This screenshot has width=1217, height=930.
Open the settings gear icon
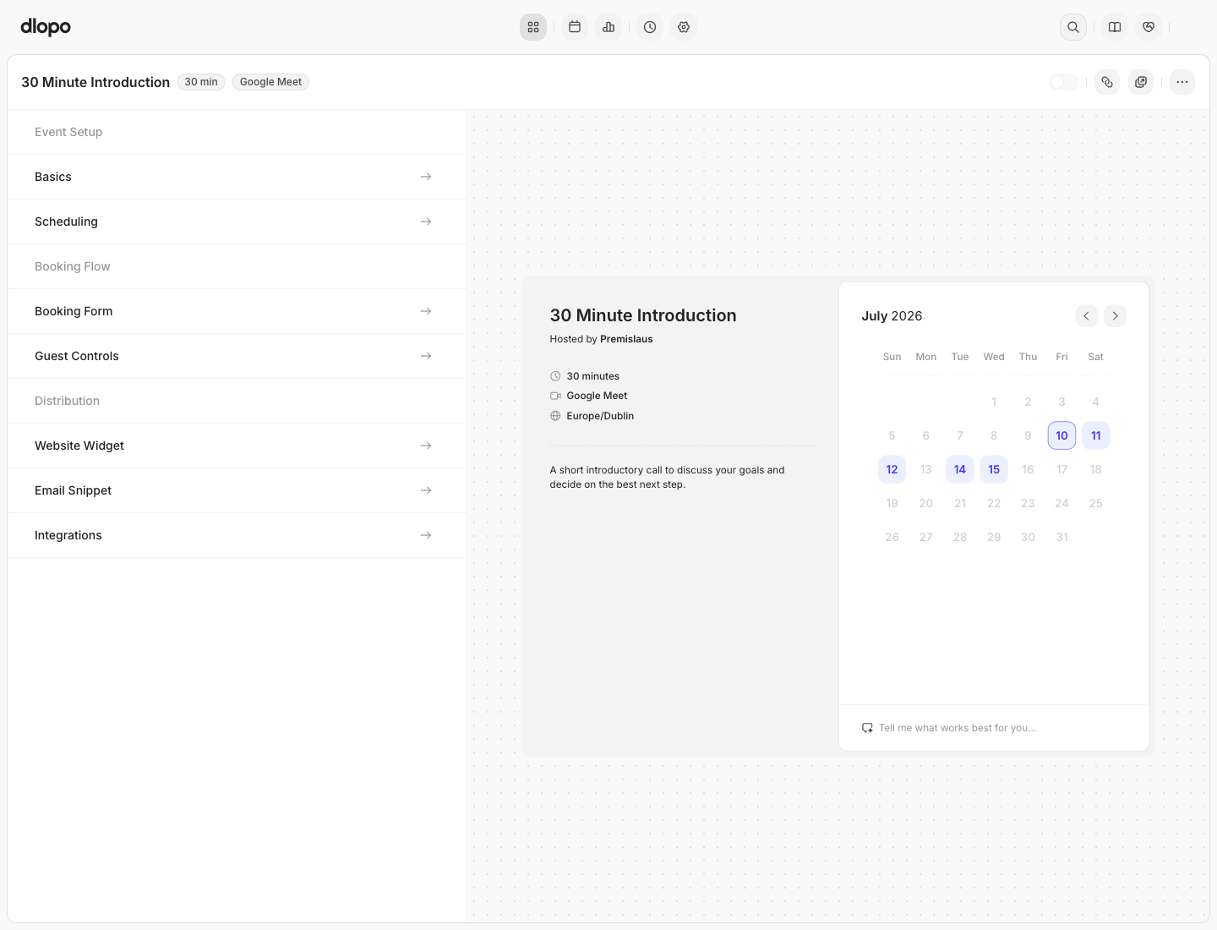(x=684, y=27)
